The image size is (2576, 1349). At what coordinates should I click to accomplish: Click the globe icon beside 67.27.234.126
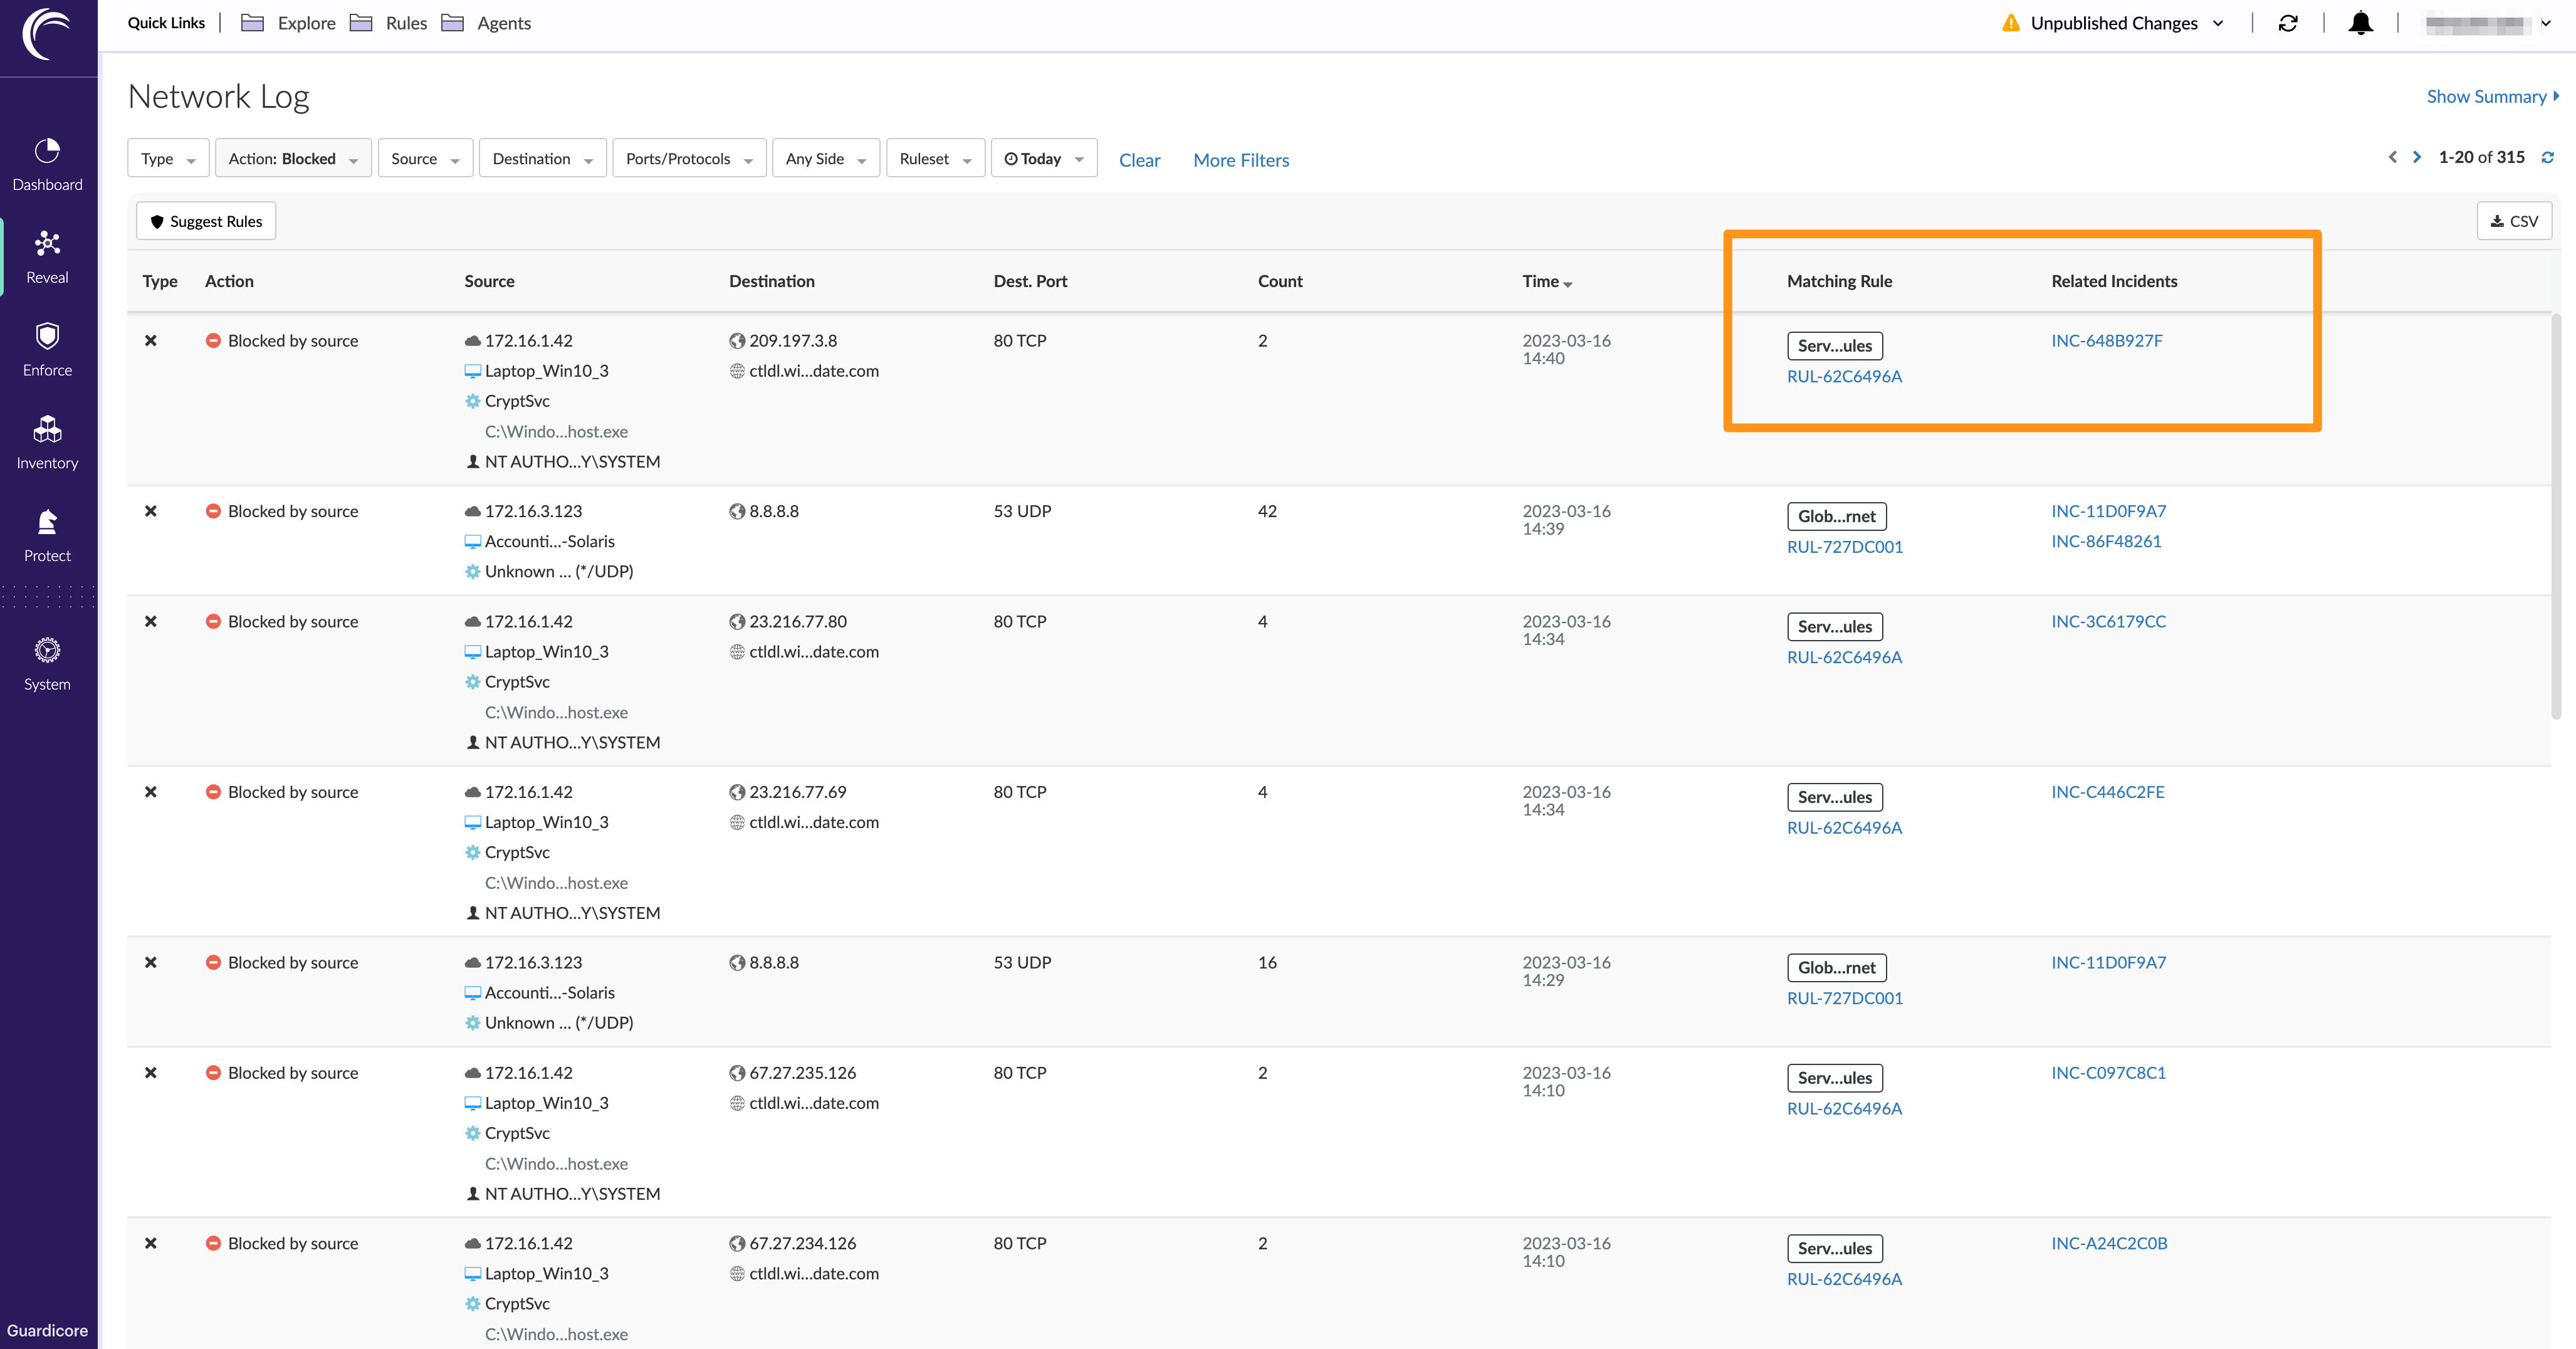click(x=737, y=1243)
